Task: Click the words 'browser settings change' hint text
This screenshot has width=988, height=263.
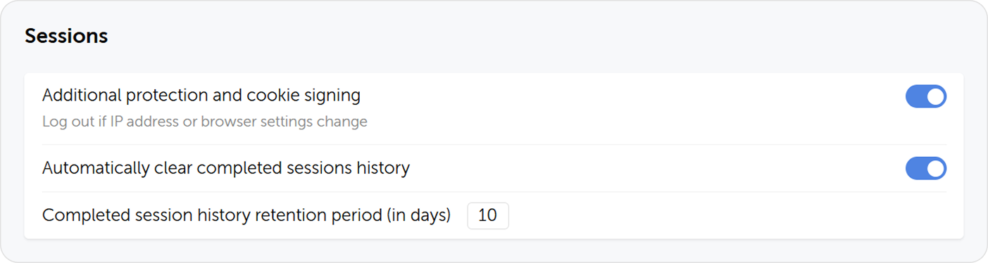Action: click(x=284, y=122)
